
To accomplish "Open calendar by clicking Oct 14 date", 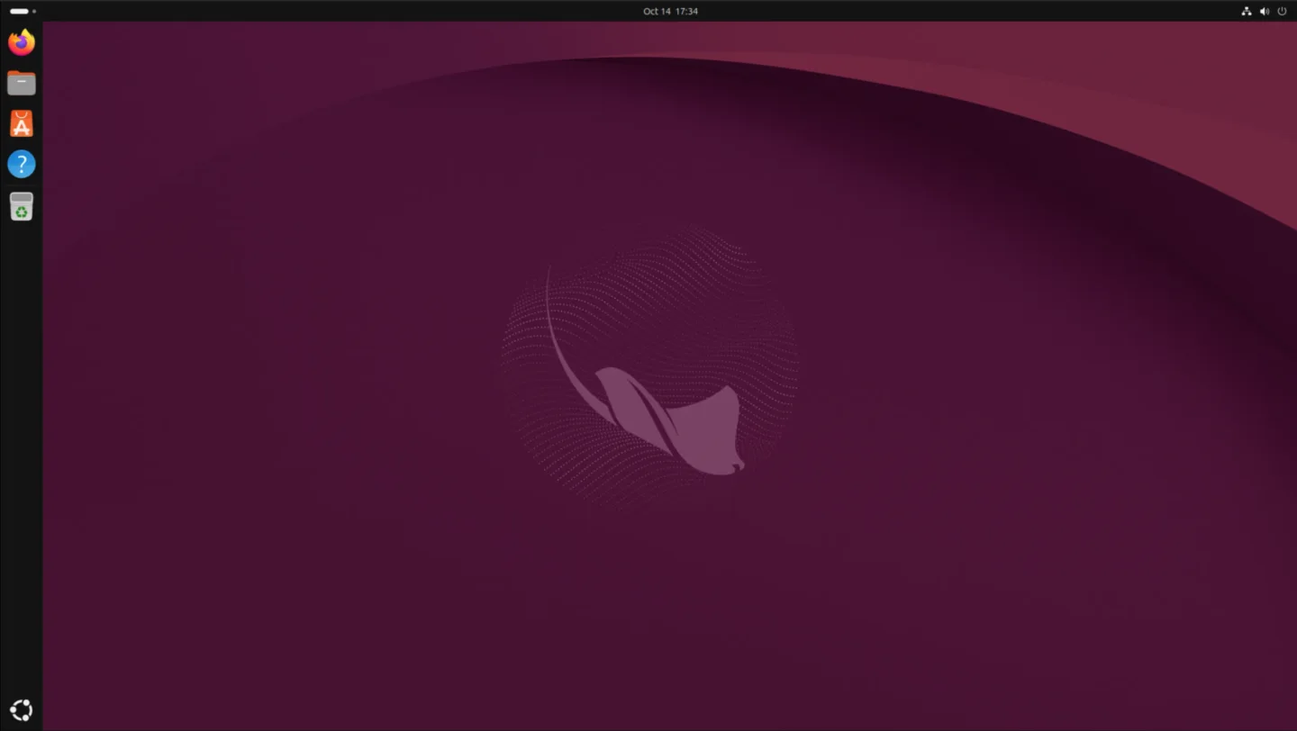I will click(x=657, y=11).
